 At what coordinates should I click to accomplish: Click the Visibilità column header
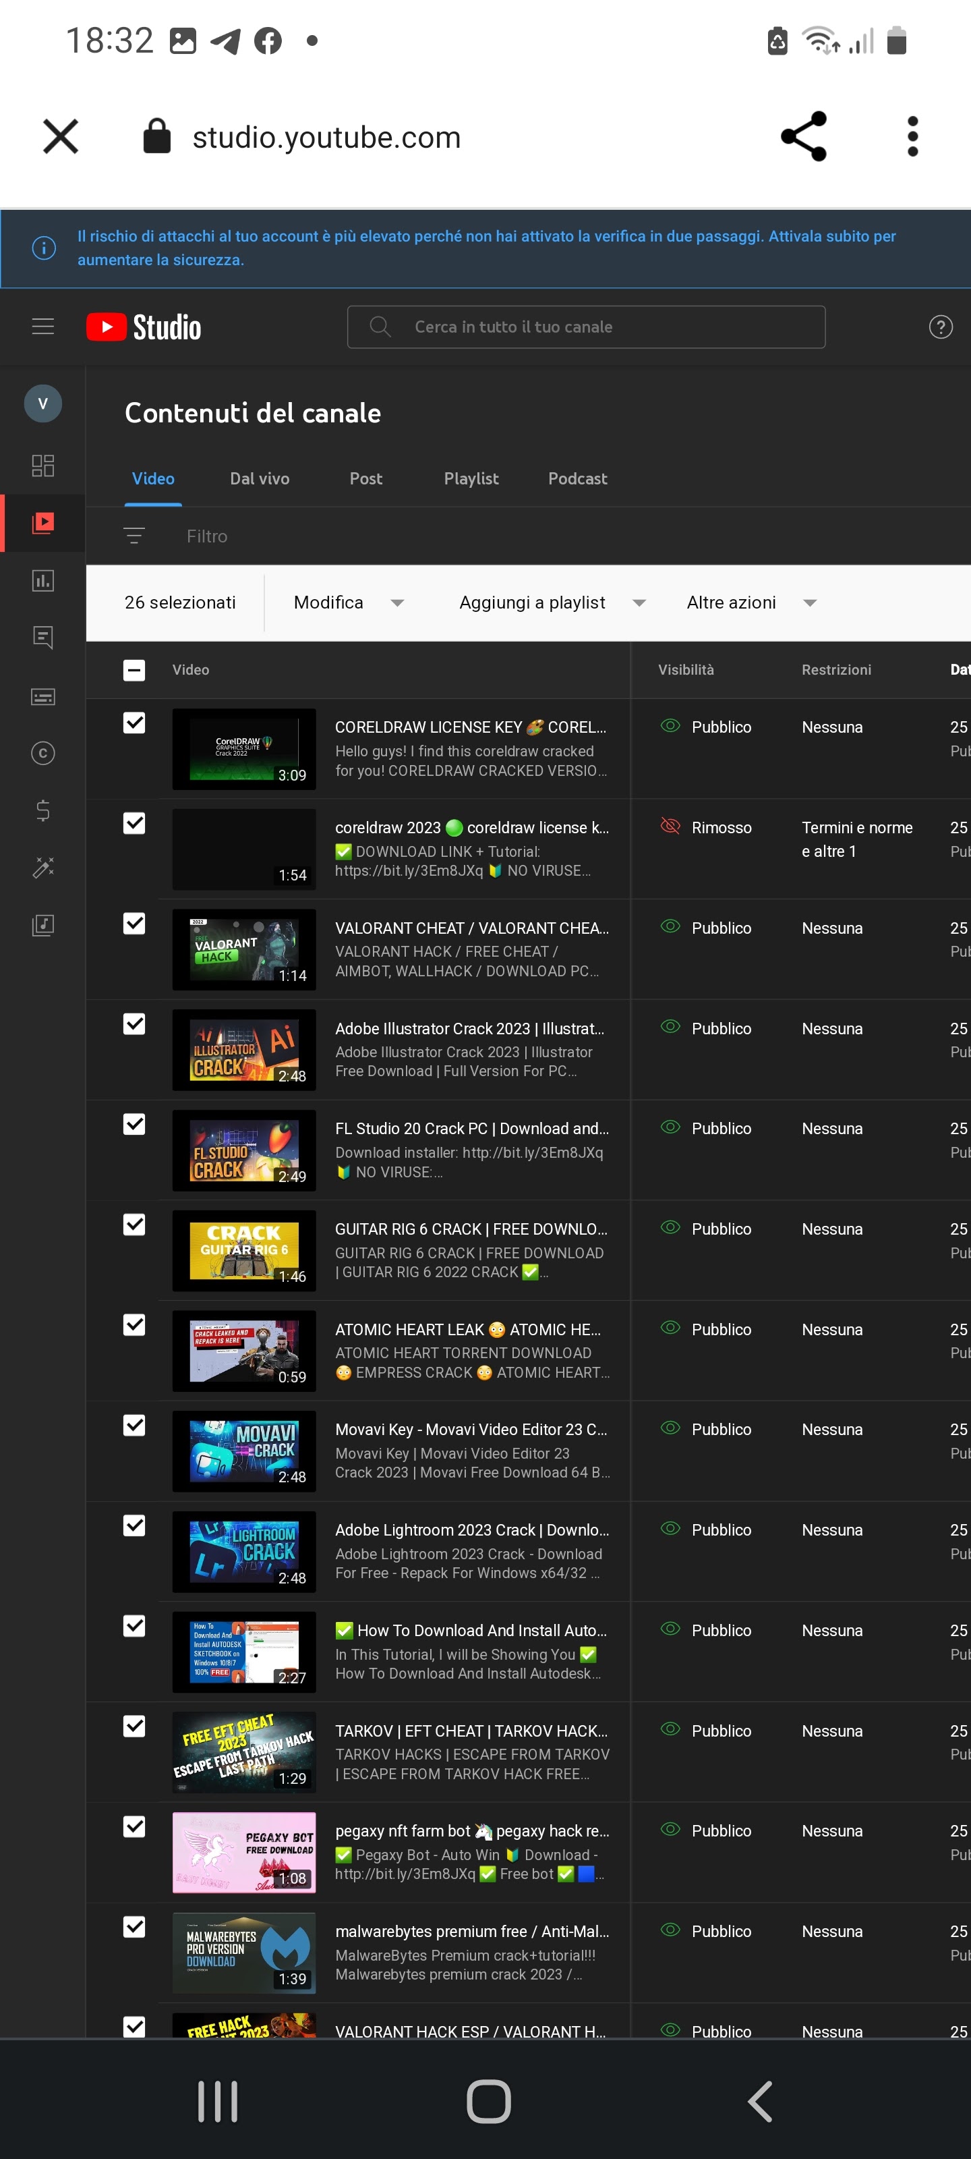coord(686,670)
